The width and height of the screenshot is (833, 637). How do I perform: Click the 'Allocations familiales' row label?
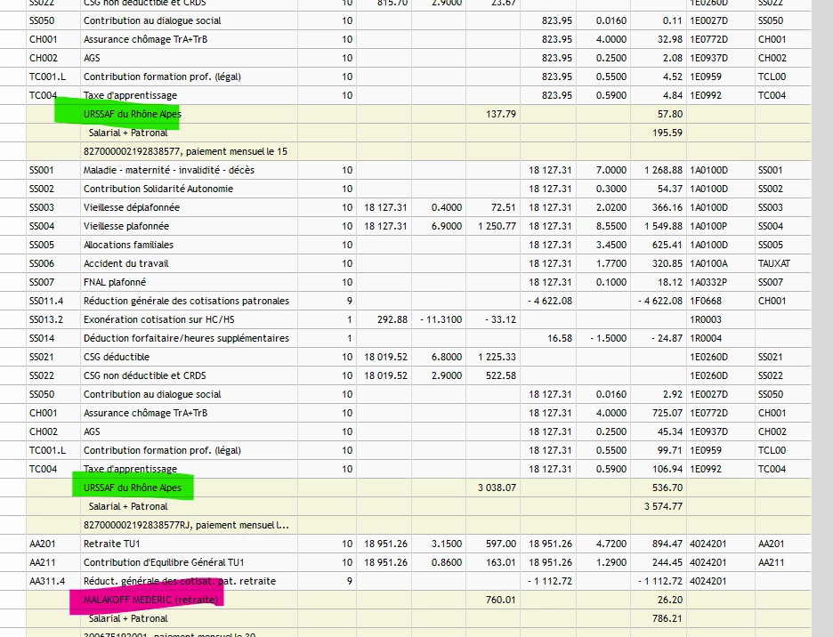pyautogui.click(x=128, y=245)
